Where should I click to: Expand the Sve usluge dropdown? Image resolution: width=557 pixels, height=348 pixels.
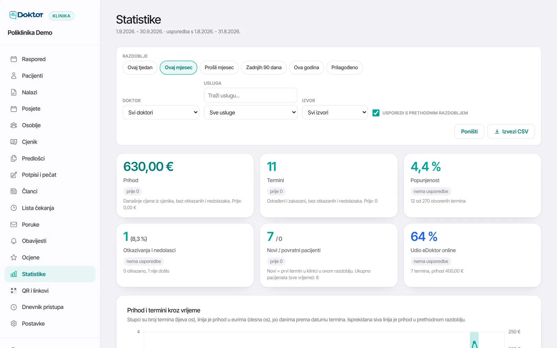(251, 112)
